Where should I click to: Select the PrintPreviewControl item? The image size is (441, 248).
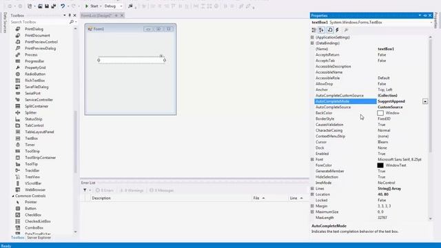[41, 42]
